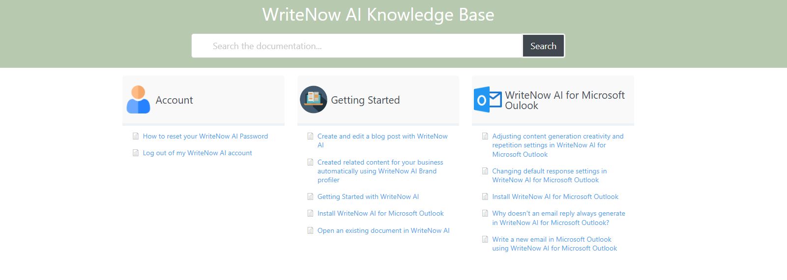The height and width of the screenshot is (280, 787).
Task: Open the Getting Started section's Install WriteNow AI link
Action: click(380, 213)
